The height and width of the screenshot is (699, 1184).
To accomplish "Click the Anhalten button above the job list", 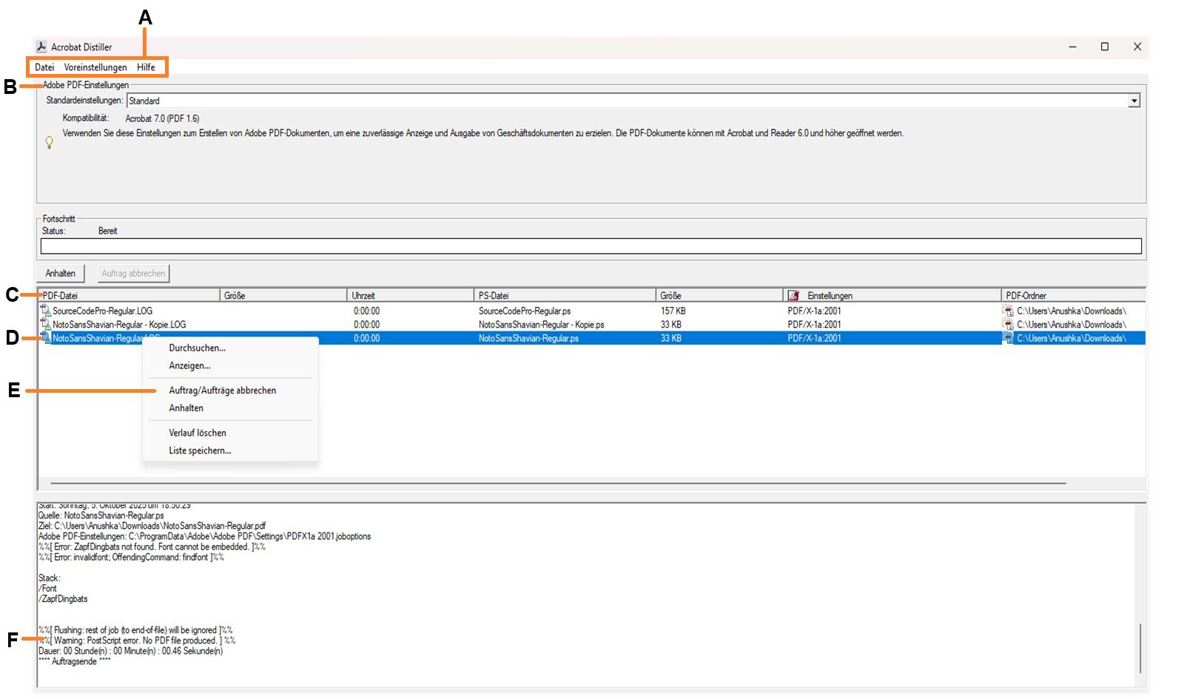I will click(x=61, y=274).
